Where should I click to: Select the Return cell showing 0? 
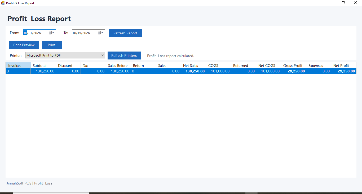pos(143,71)
